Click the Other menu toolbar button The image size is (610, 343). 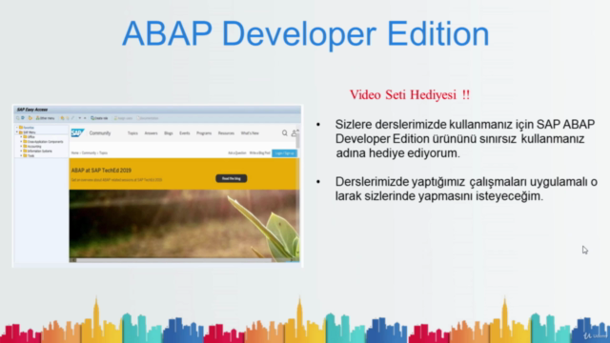(45, 118)
